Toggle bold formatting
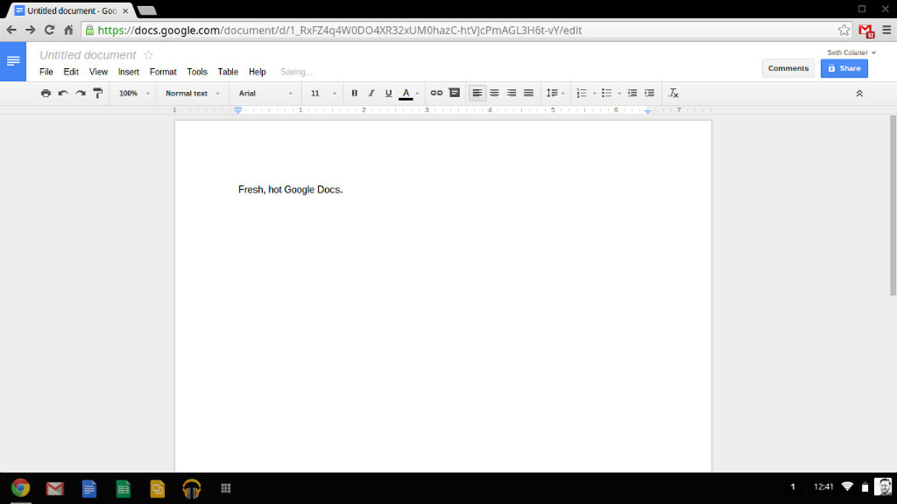897x504 pixels. 354,93
